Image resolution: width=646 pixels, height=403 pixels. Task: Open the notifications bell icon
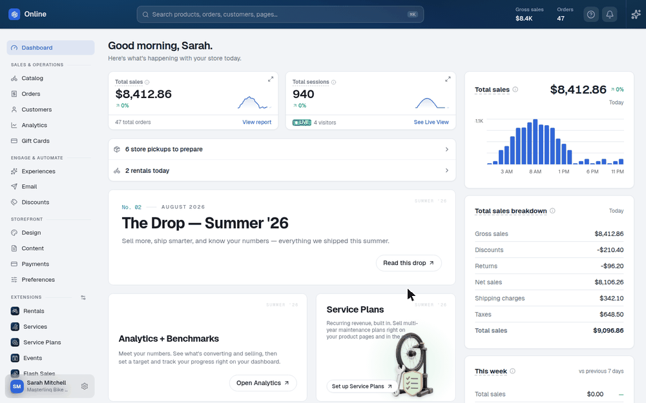[610, 14]
